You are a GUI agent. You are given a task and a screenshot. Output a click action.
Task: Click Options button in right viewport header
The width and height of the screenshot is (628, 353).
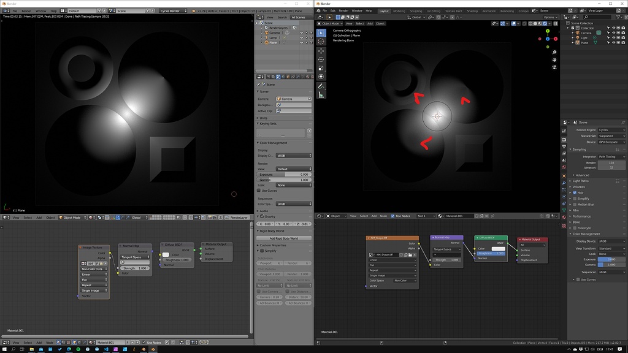(x=550, y=17)
